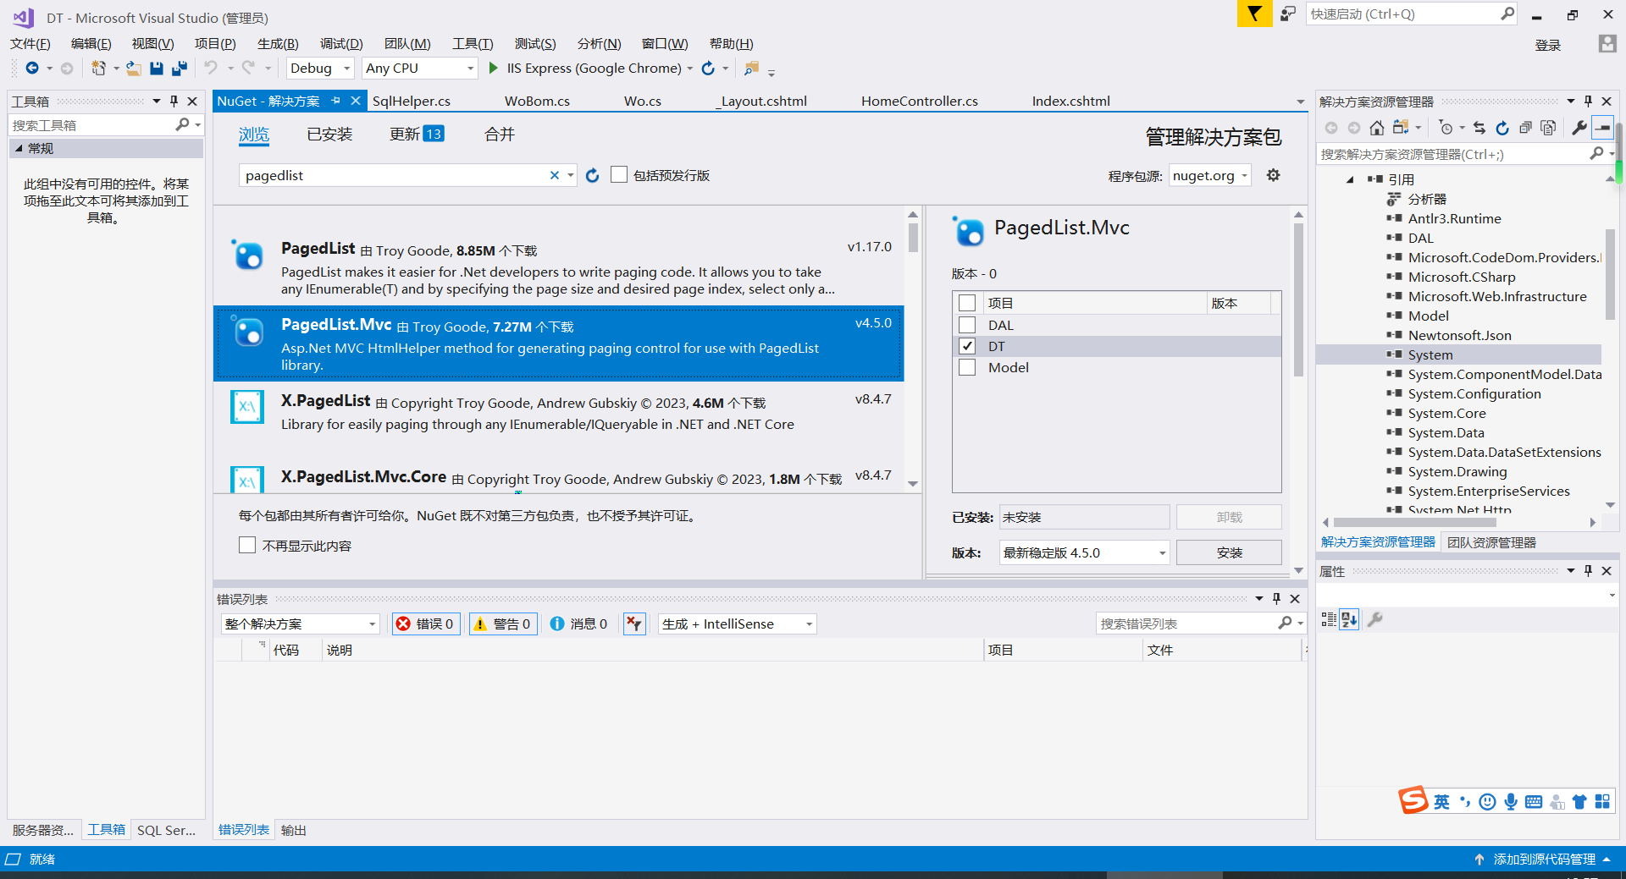Click the Save All toolbar icon
Screen dimensions: 1626x879
[x=180, y=69]
